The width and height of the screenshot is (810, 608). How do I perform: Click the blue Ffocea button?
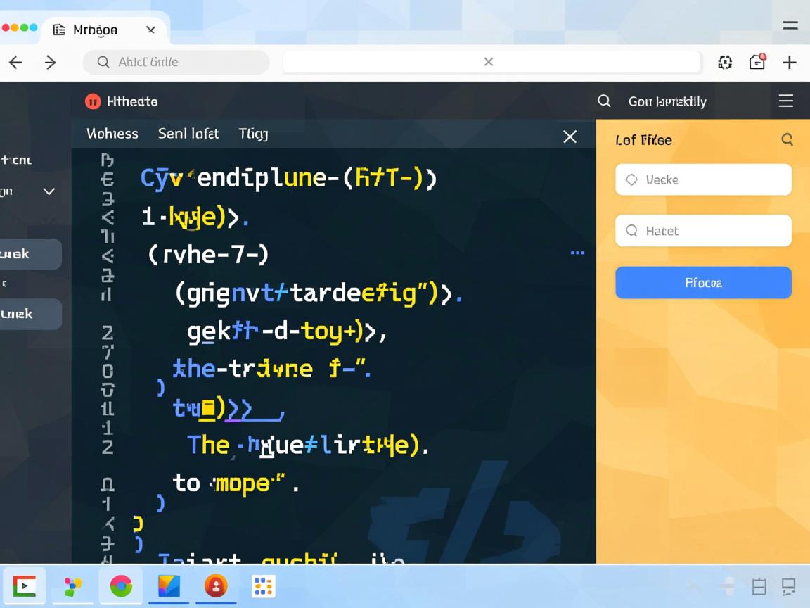coord(703,283)
